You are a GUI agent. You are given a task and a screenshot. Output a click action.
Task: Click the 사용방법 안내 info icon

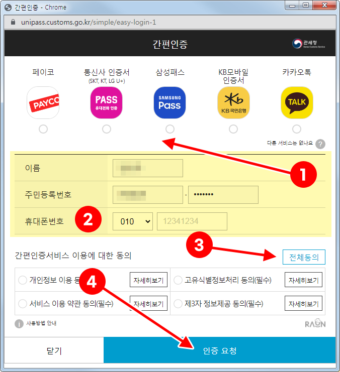pyautogui.click(x=19, y=324)
